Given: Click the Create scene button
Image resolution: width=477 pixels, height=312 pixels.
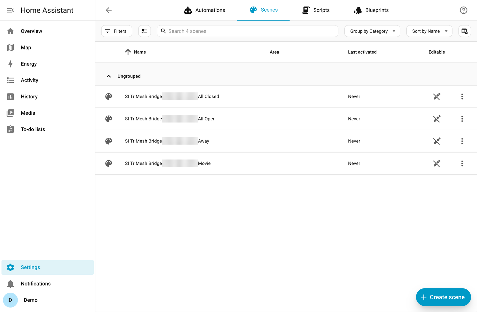Looking at the screenshot, I should point(443,297).
